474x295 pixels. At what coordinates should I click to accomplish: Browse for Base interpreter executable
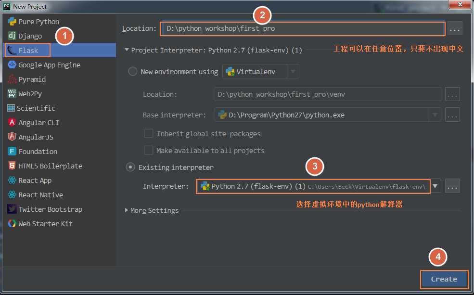452,115
